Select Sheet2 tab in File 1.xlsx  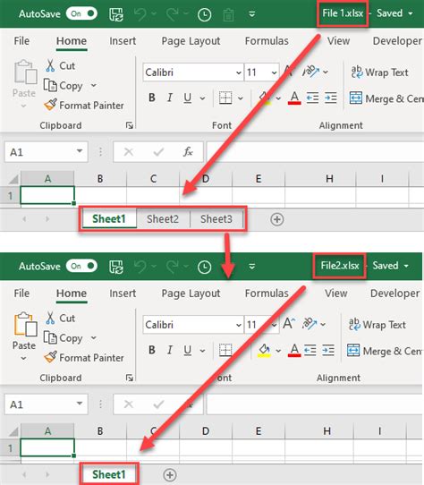tap(163, 219)
